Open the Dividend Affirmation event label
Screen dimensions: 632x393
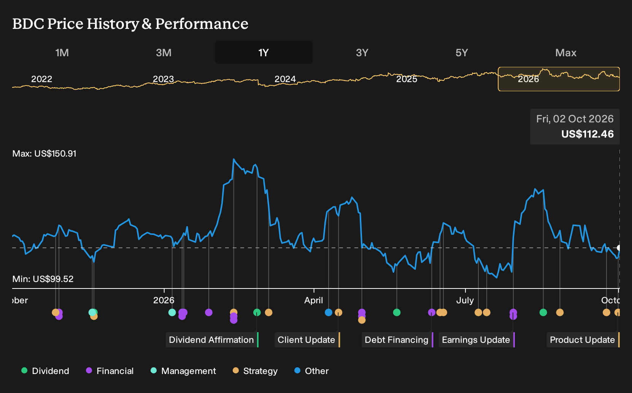click(x=212, y=340)
